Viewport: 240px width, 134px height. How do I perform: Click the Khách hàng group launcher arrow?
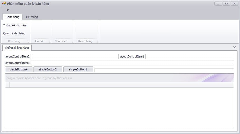click(x=97, y=42)
